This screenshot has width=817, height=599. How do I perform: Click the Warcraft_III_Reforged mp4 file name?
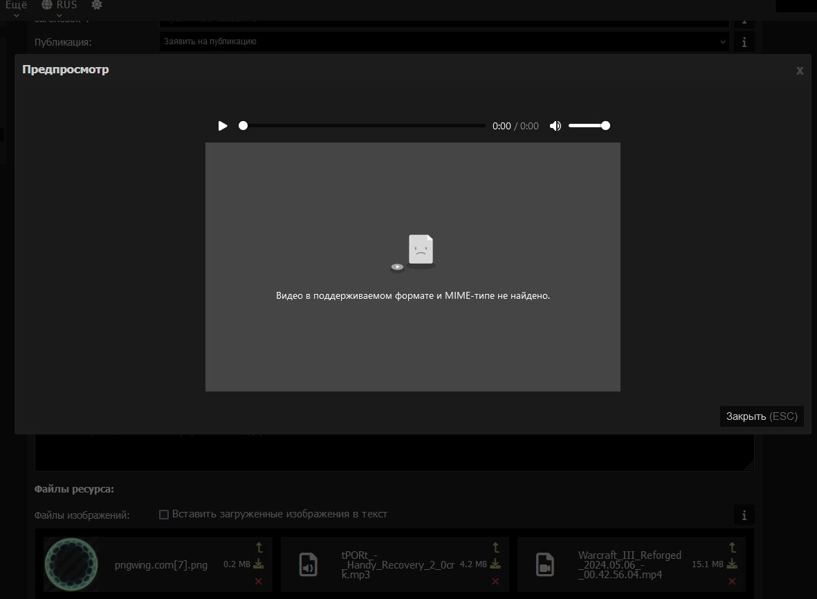(630, 565)
